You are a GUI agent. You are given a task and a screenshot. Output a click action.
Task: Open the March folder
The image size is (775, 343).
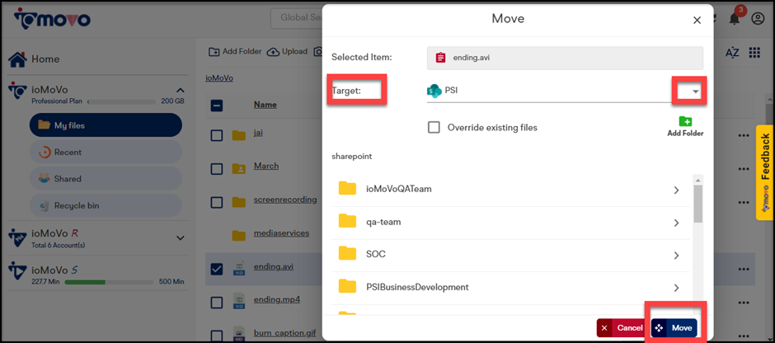tap(266, 166)
